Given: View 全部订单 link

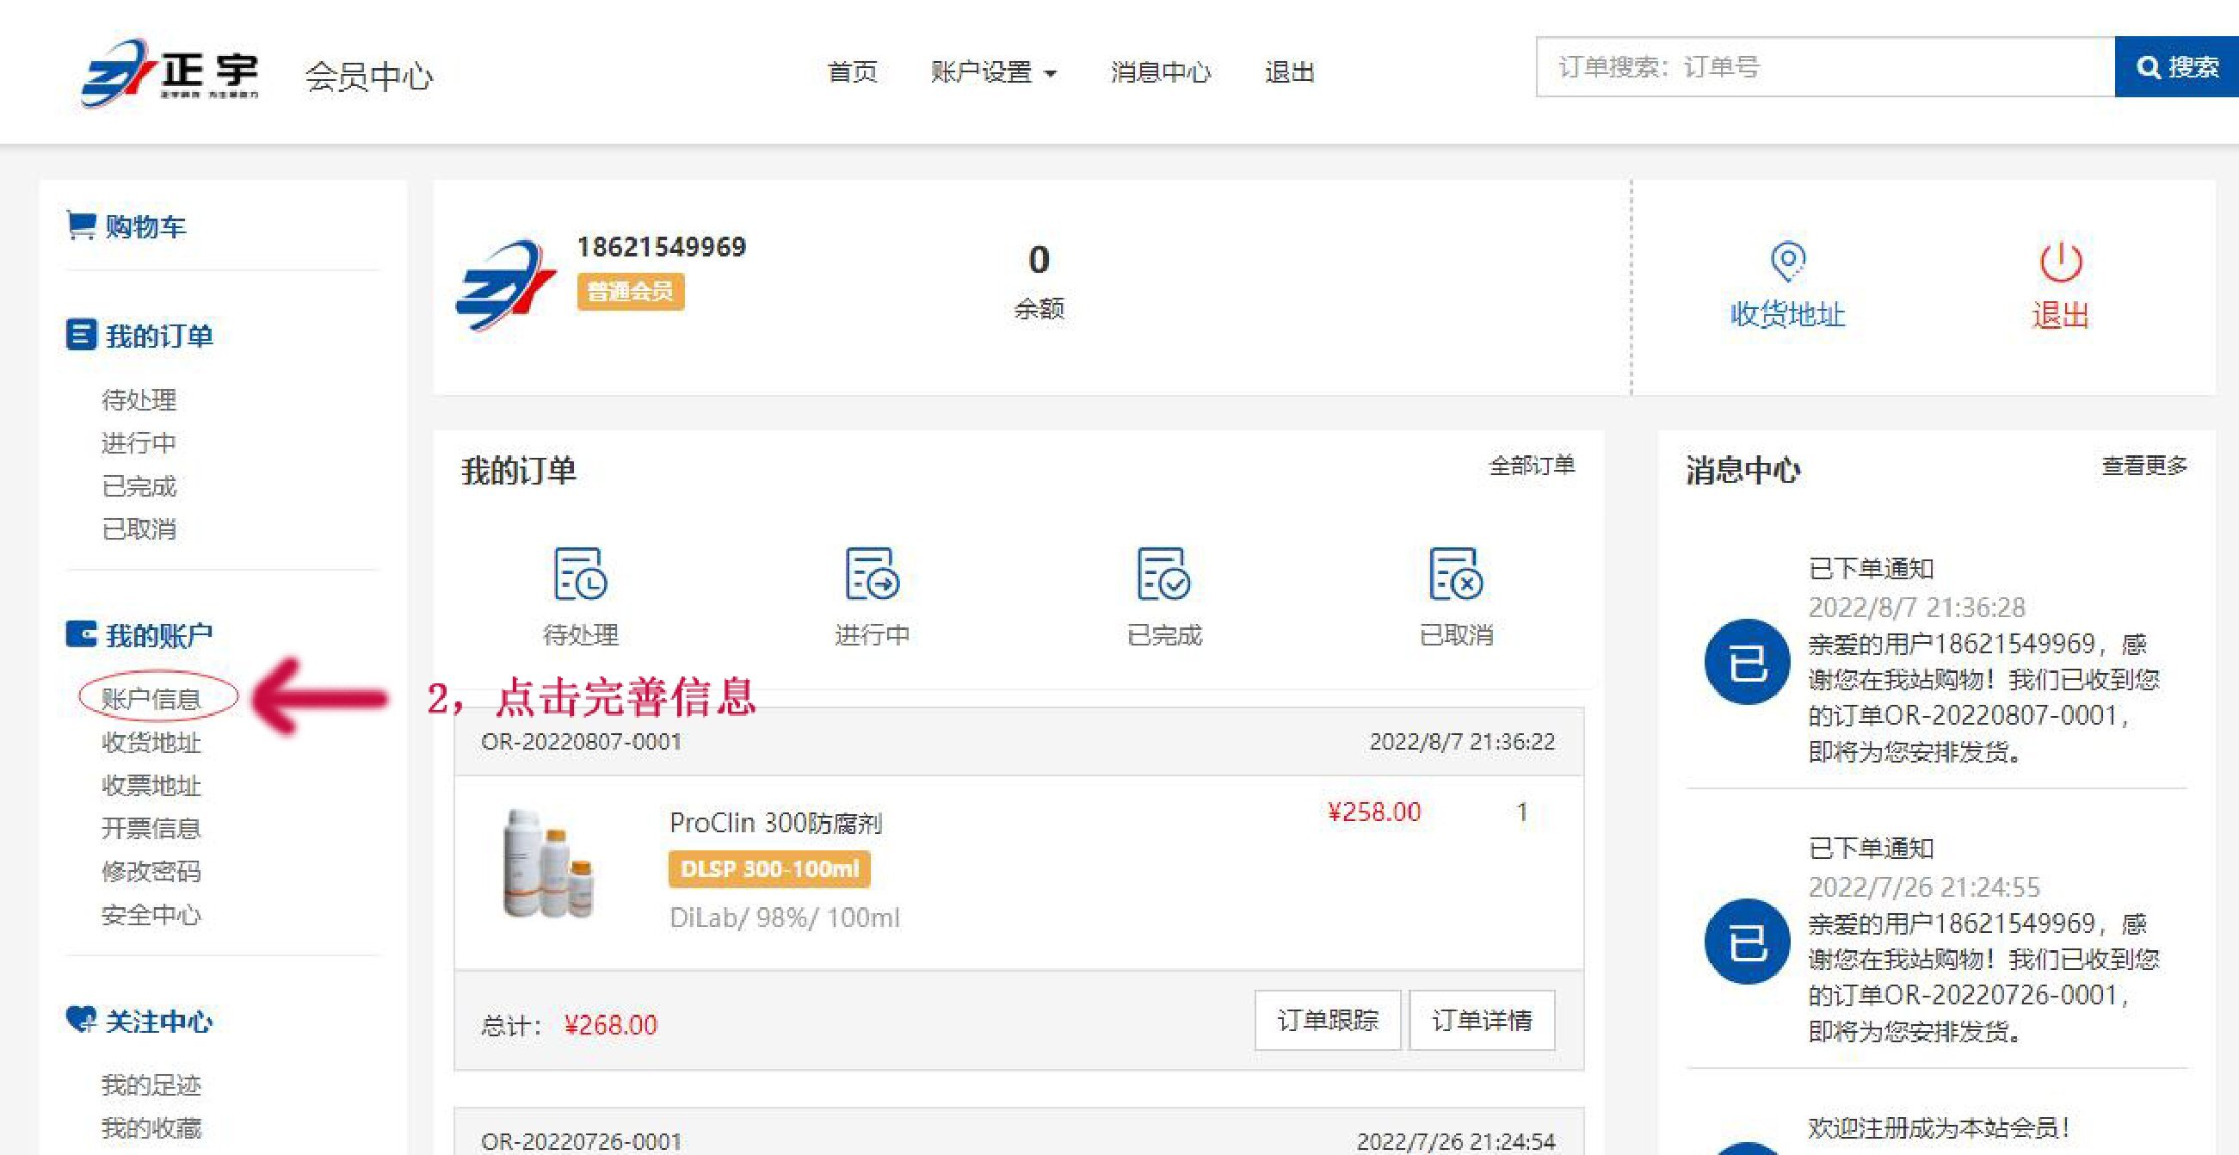Looking at the screenshot, I should [x=1532, y=466].
